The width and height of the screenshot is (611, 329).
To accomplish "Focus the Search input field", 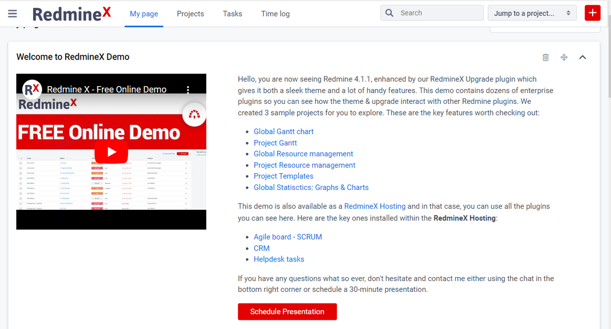I will click(432, 13).
